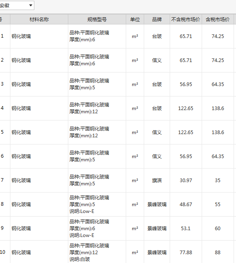Screen dimensions: 236x263
Task: Click price 65.71 in row 1
Action: 186,36
